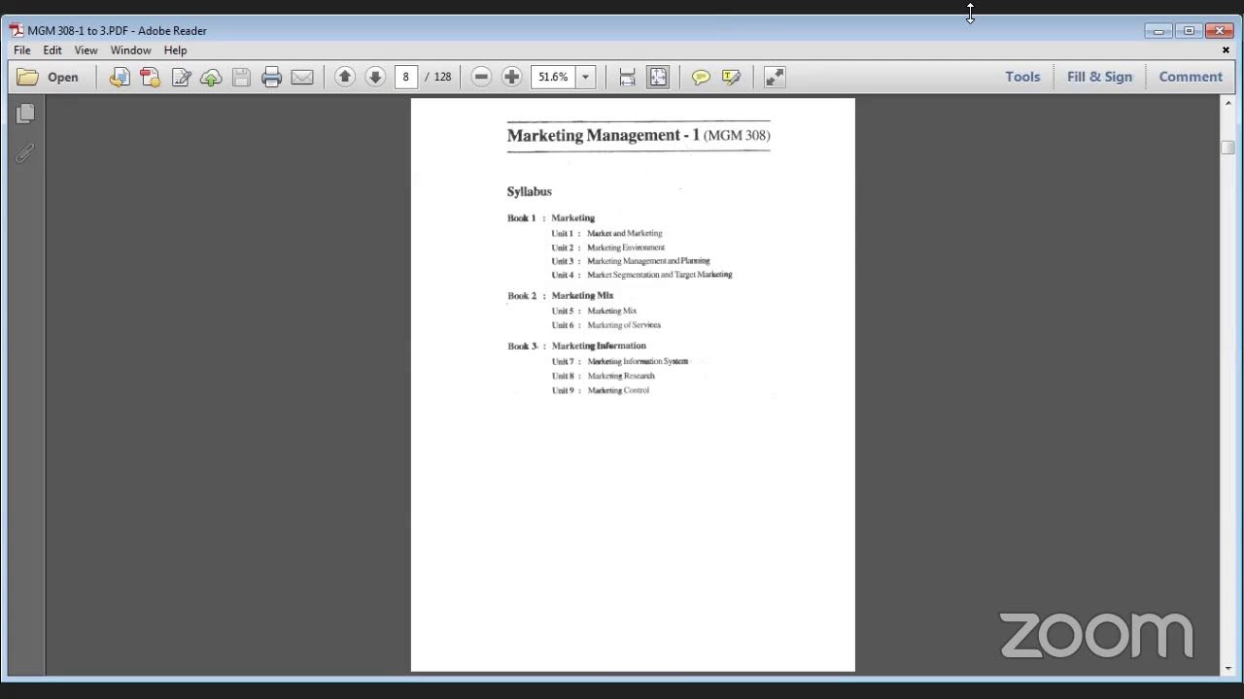This screenshot has height=699, width=1244.
Task: Click the Adobe Reader title bar PDF icon
Action: coord(17,30)
